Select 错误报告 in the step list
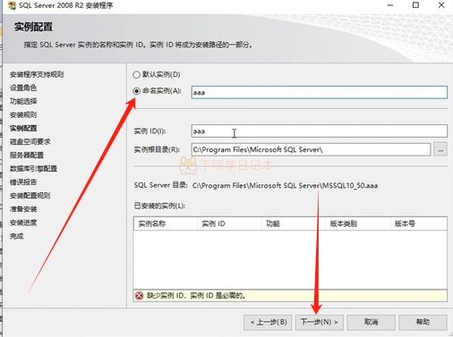The width and height of the screenshot is (453, 337). click(x=23, y=182)
